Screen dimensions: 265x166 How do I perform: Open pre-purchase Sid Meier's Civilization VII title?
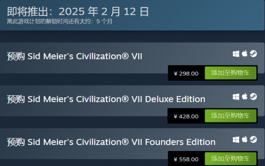pos(74,56)
